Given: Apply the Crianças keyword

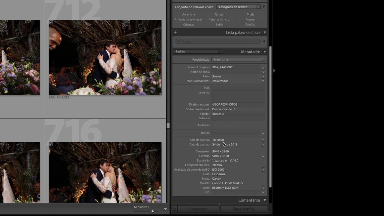Looking at the screenshot, I should pyautogui.click(x=188, y=25).
